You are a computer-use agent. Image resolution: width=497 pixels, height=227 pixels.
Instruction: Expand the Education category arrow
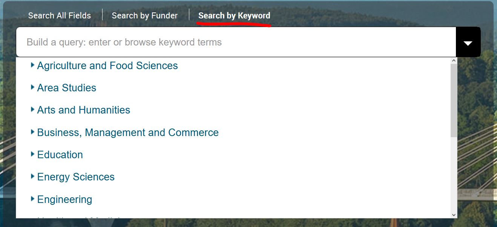[32, 154]
